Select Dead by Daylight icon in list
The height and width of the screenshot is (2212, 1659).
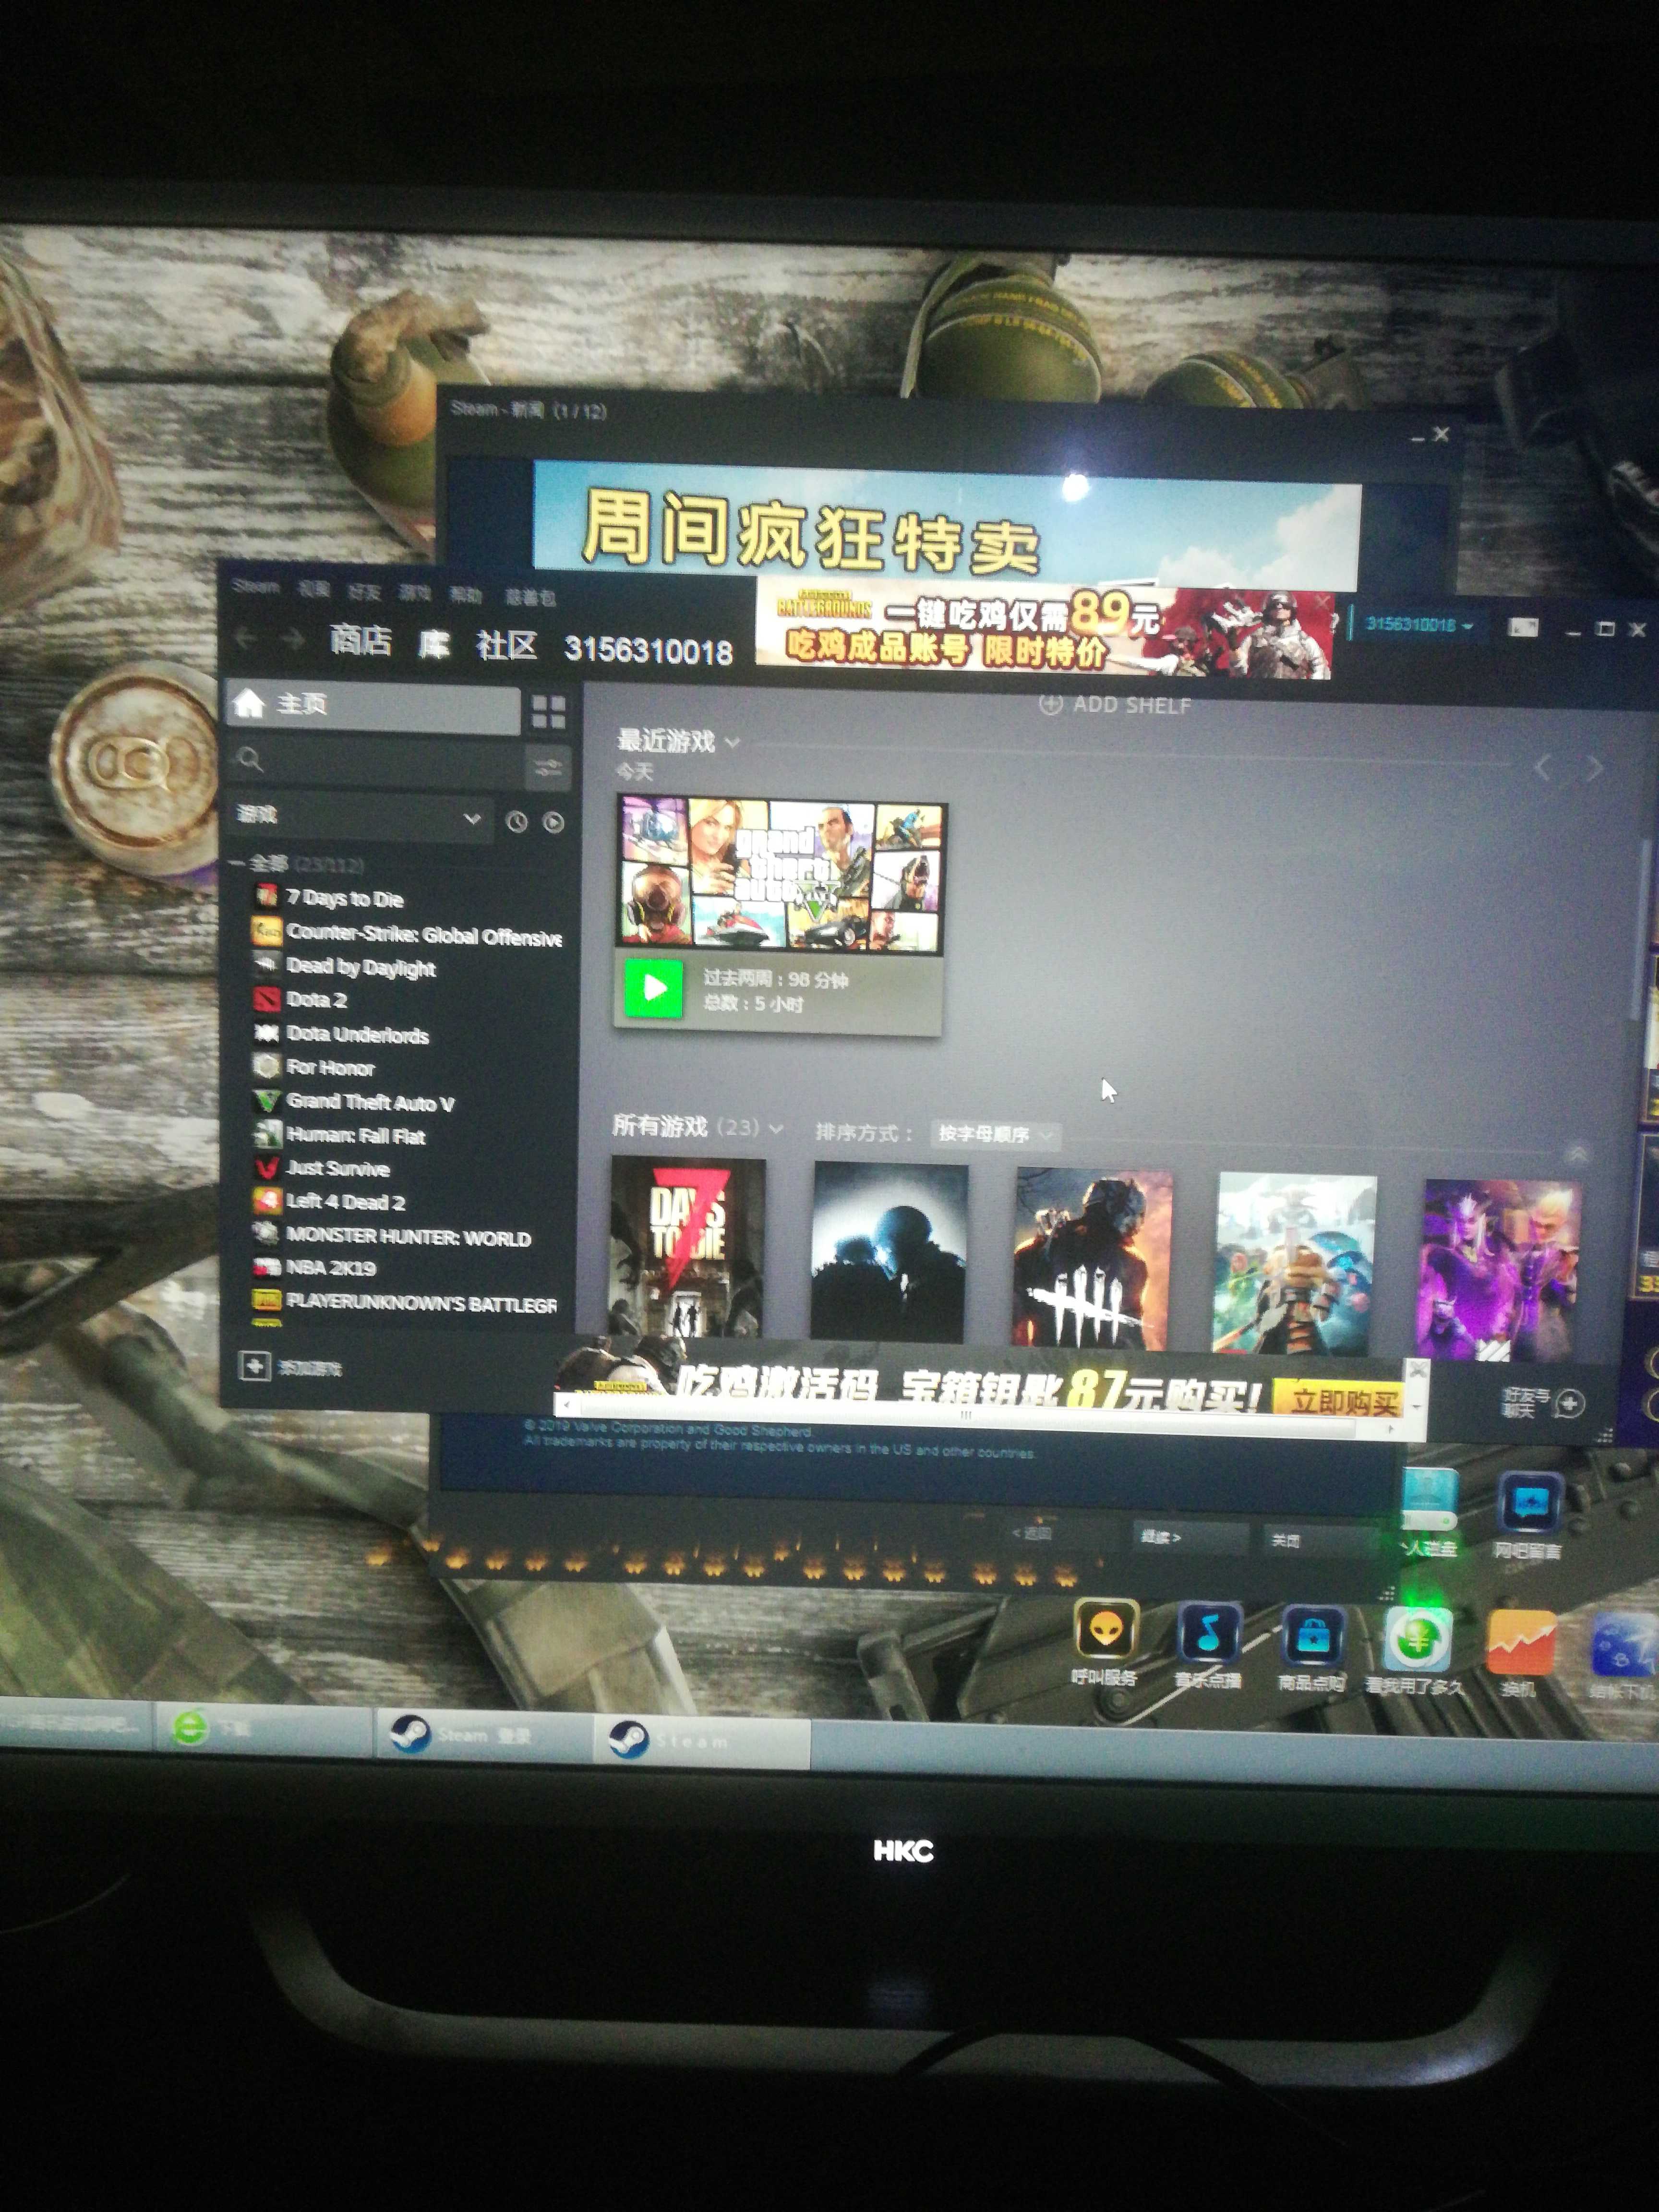[x=266, y=965]
